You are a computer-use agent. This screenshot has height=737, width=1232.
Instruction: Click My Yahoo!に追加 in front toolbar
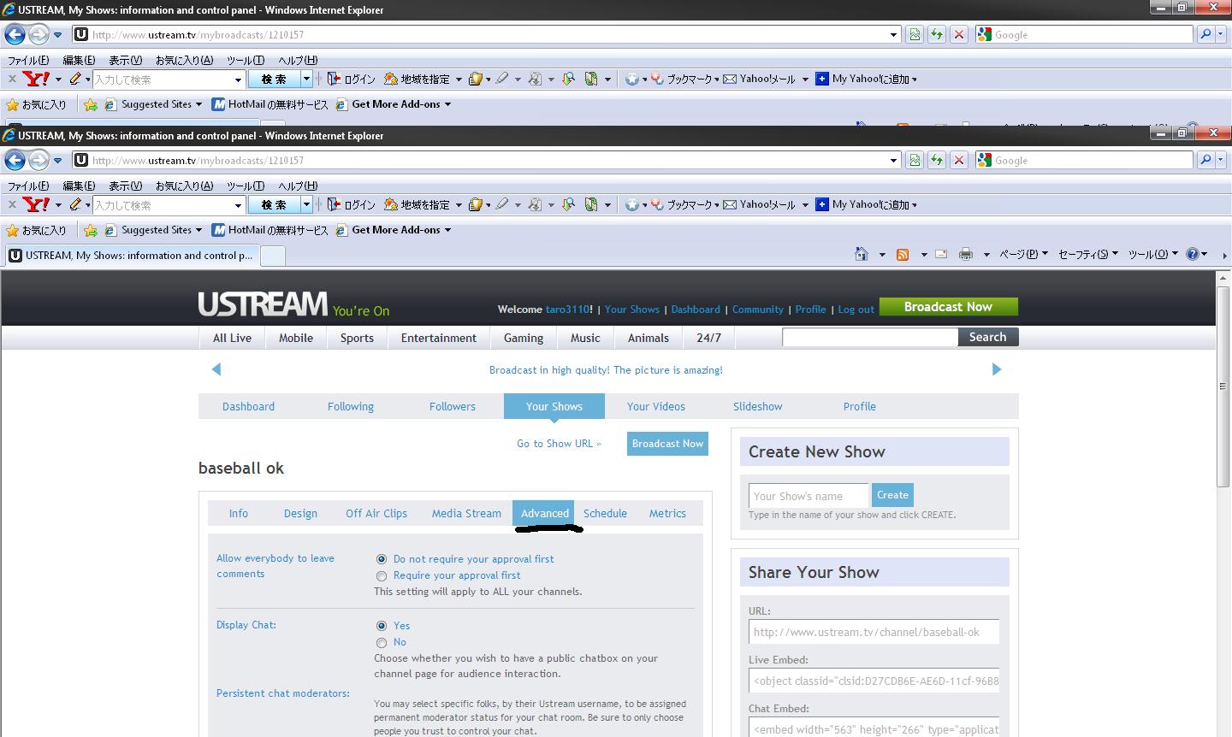[862, 204]
